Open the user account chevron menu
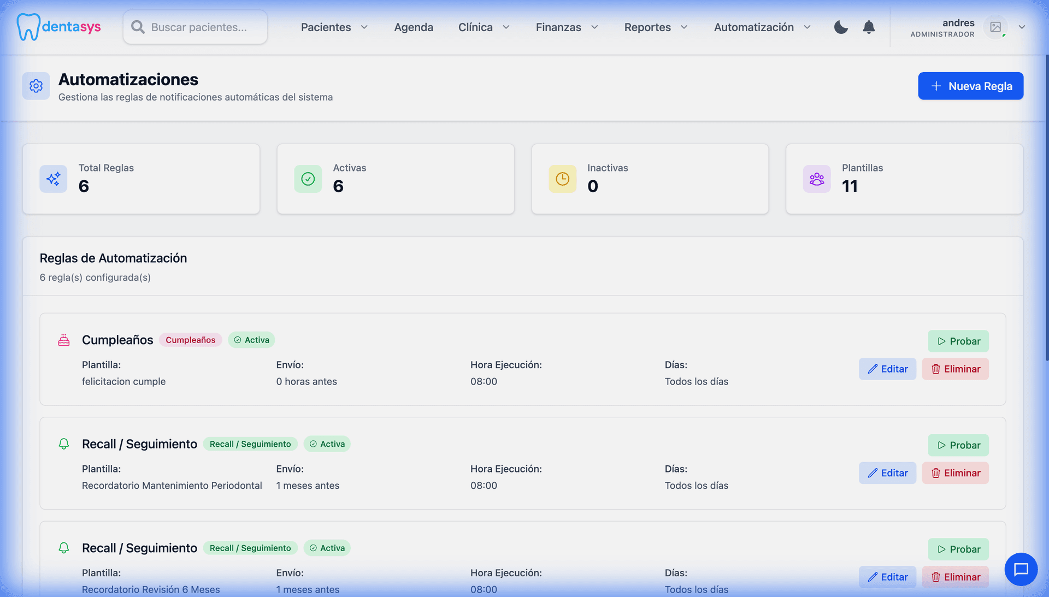1049x597 pixels. click(x=1022, y=27)
